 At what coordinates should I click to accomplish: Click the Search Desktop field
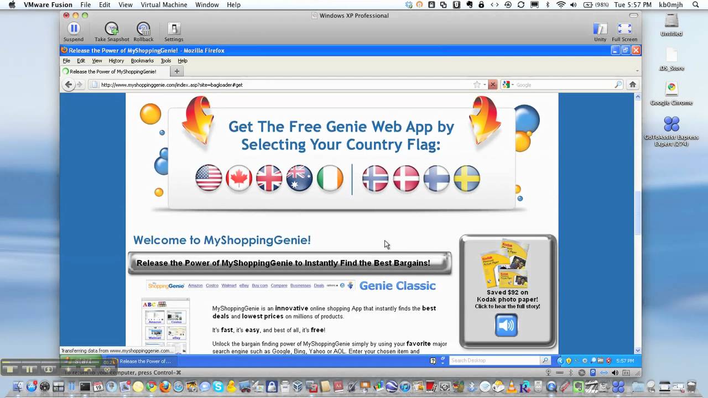click(x=494, y=360)
